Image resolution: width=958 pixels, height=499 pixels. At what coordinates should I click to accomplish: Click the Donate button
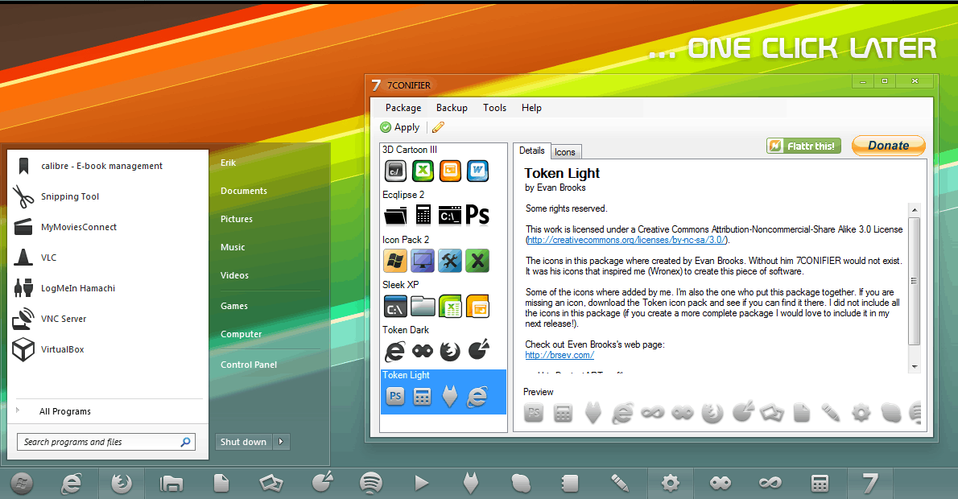coord(888,146)
